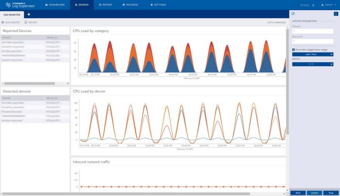Expand the Repos 1/1 dropdown

[312, 64]
